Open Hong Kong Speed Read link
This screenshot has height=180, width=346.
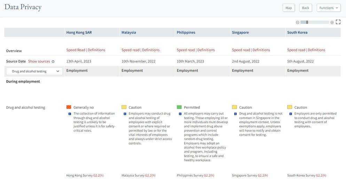click(76, 50)
